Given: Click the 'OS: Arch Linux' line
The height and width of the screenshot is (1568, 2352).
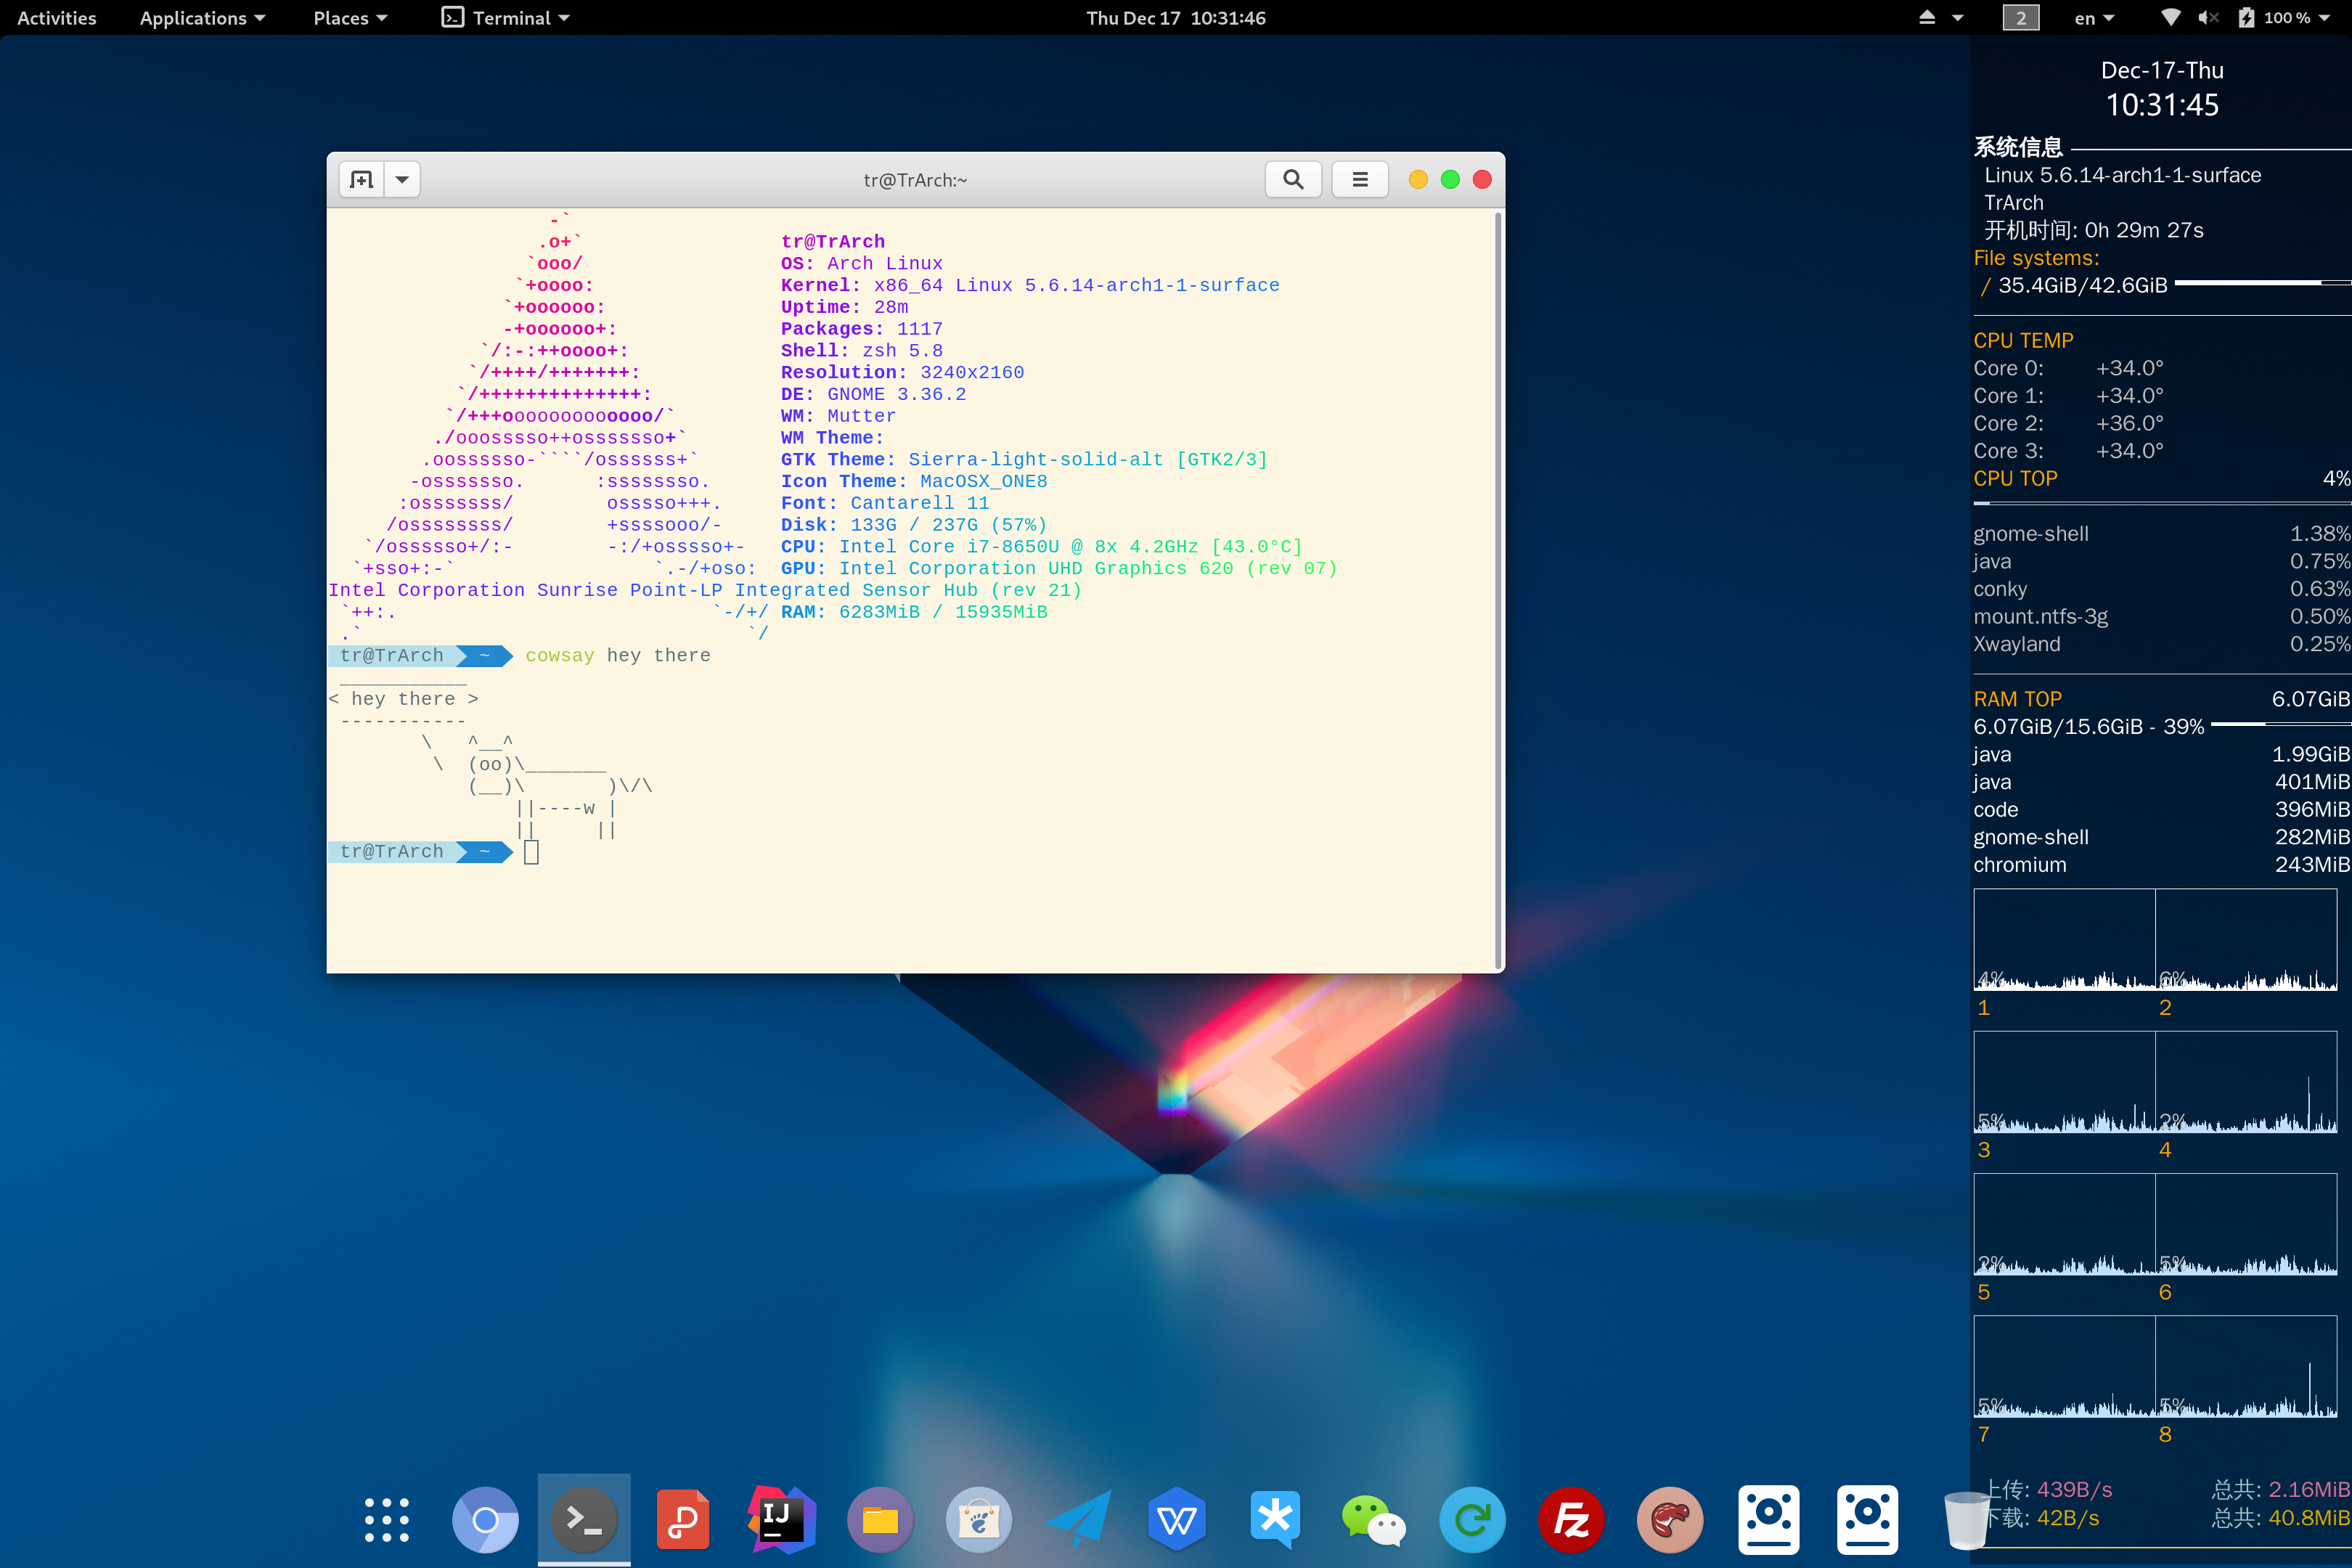Looking at the screenshot, I should (x=862, y=264).
